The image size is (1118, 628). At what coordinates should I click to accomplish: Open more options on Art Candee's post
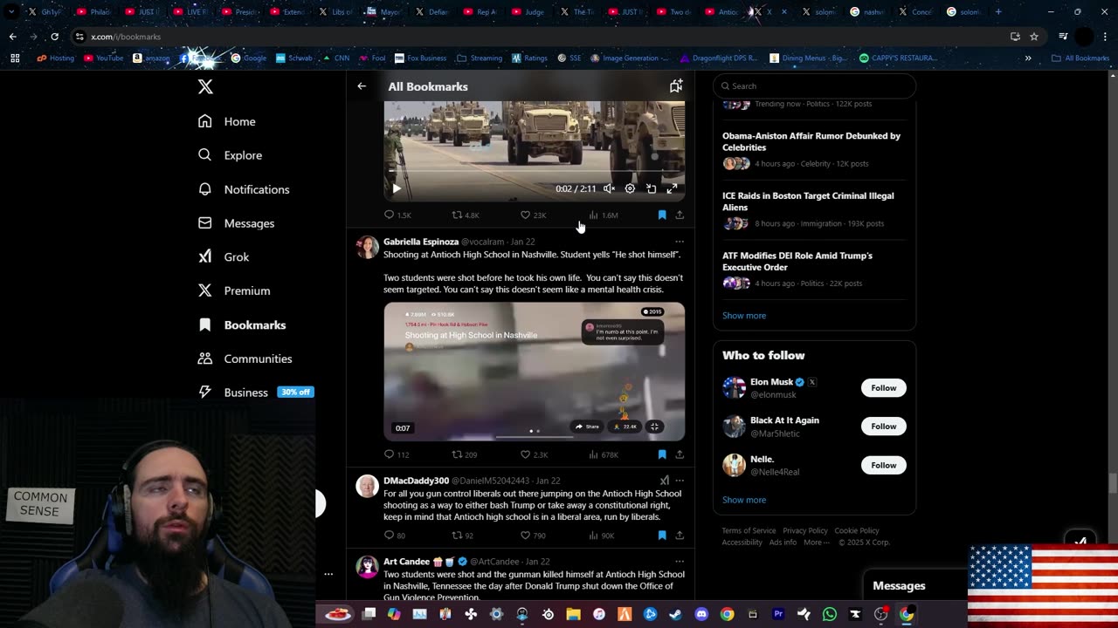(680, 562)
